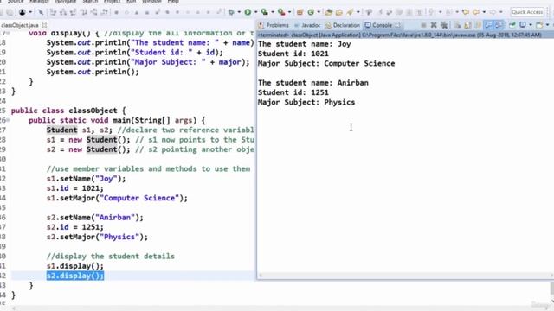This screenshot has width=554, height=311.
Task: Click the highlighted s2.display(); line
Action: point(75,276)
